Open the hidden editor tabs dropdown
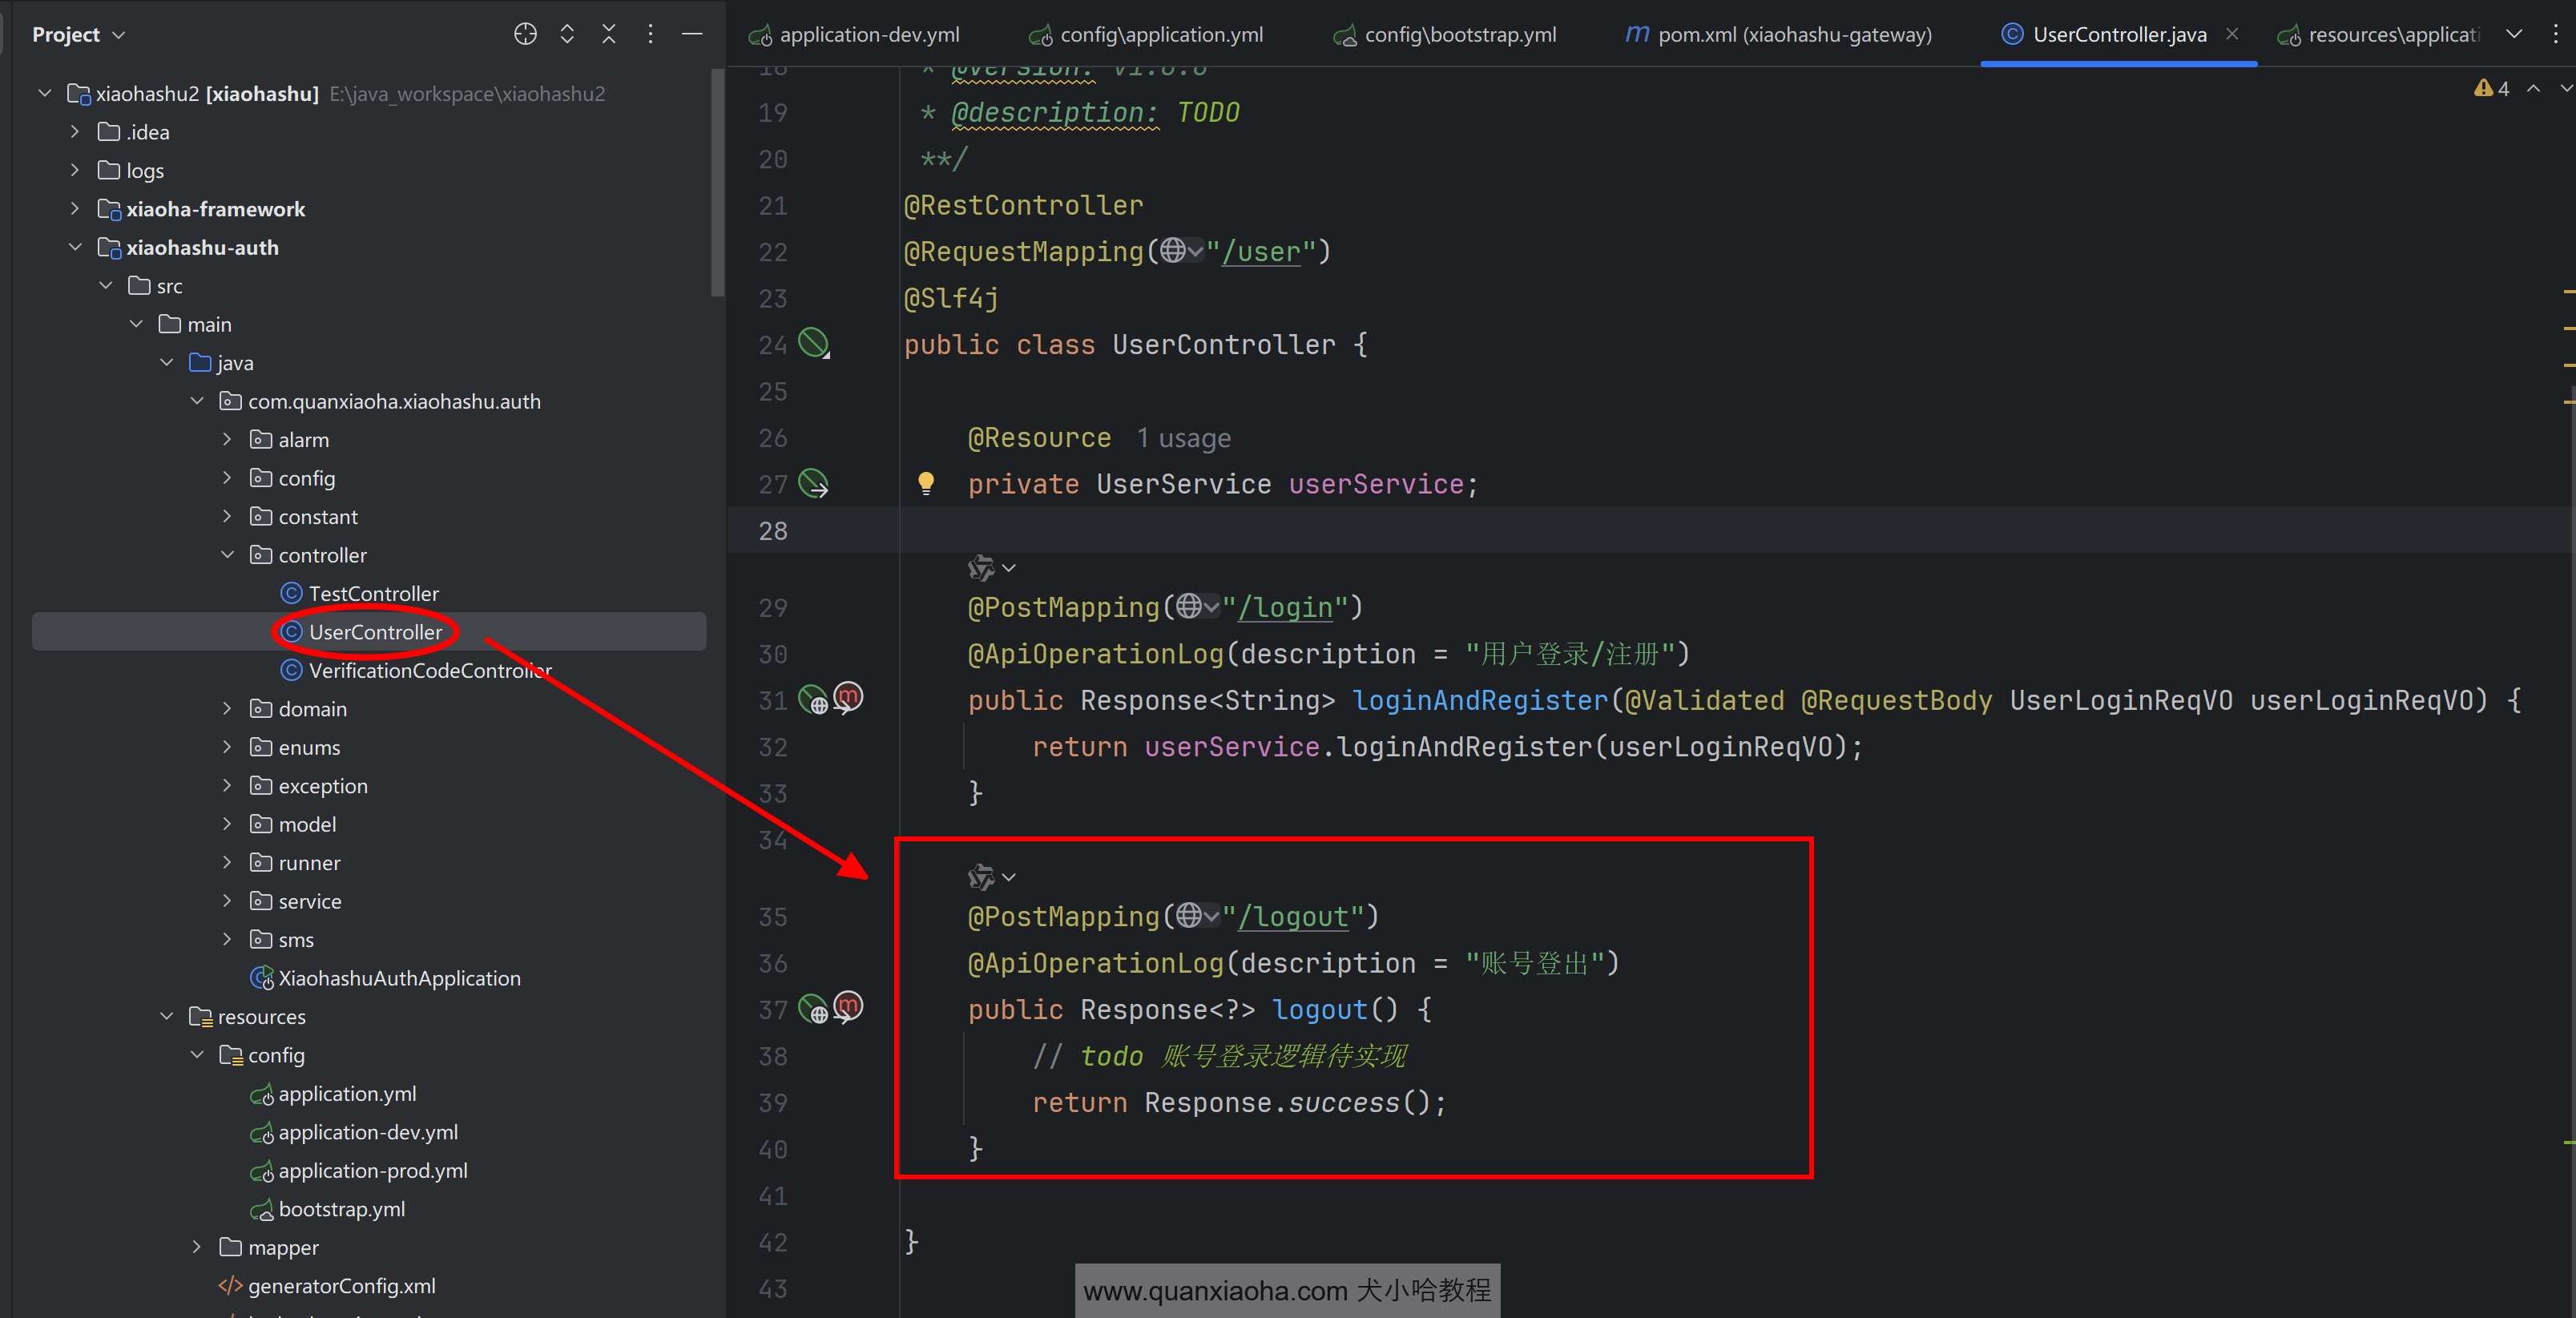 (2514, 34)
